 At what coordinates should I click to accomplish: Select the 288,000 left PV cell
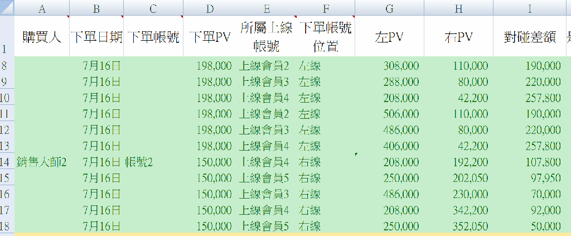390,81
